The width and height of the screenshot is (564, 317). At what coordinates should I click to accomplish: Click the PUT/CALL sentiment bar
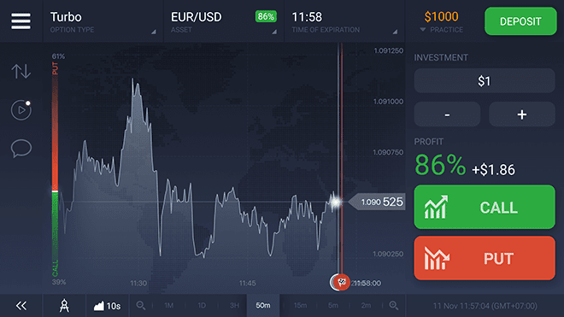(x=55, y=169)
